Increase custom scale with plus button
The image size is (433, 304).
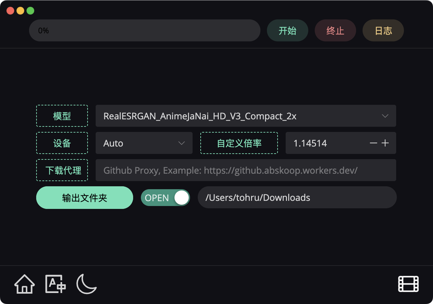tap(385, 143)
